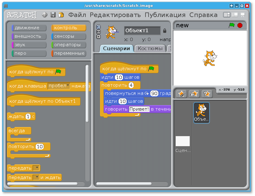Viewport: 255px width, 196px height.
Task: Click steps value in идти block inside loop
Action: [x=122, y=101]
